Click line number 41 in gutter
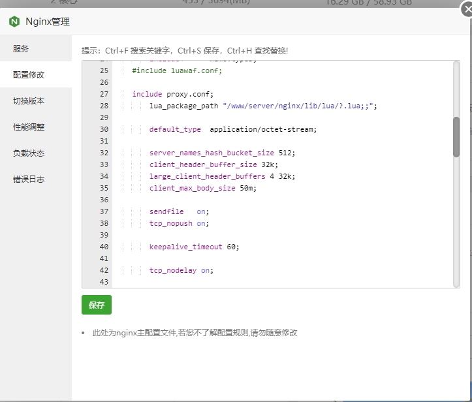This screenshot has width=472, height=402. [104, 258]
